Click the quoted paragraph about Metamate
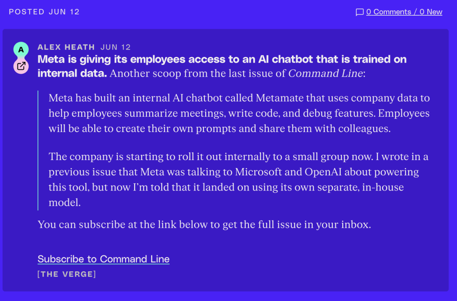 239,113
